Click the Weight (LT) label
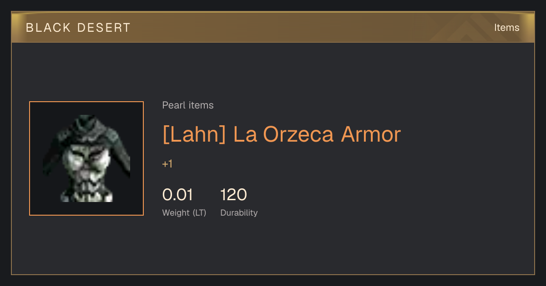This screenshot has width=546, height=286. coord(184,212)
